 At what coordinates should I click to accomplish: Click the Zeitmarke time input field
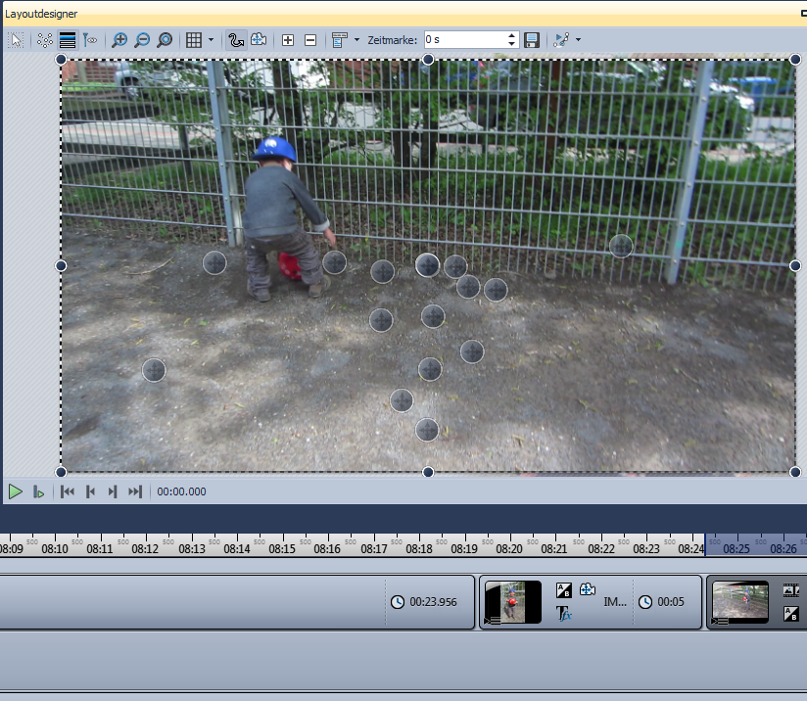point(464,40)
